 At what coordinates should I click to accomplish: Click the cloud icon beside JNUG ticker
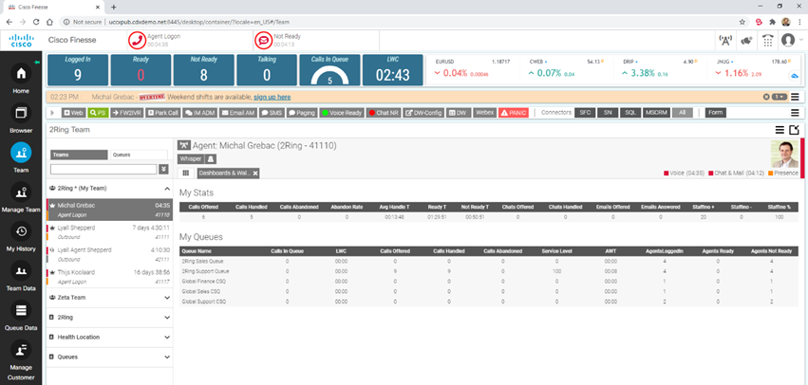pos(794,76)
